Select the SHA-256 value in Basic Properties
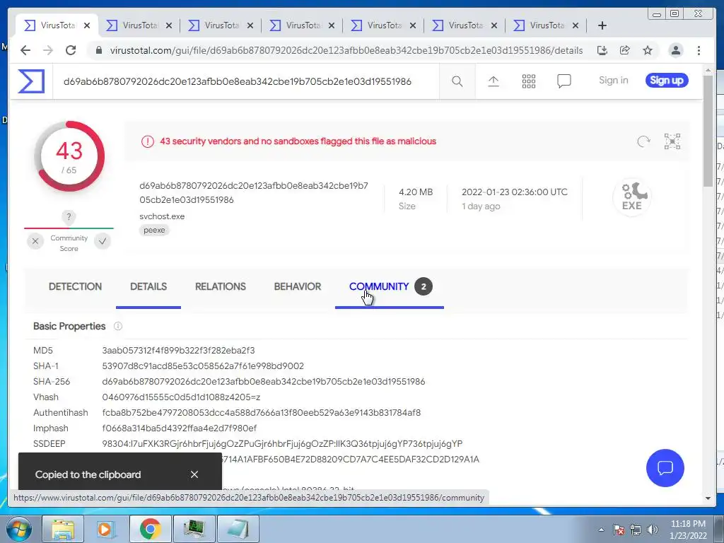The width and height of the screenshot is (724, 543). coord(263,382)
